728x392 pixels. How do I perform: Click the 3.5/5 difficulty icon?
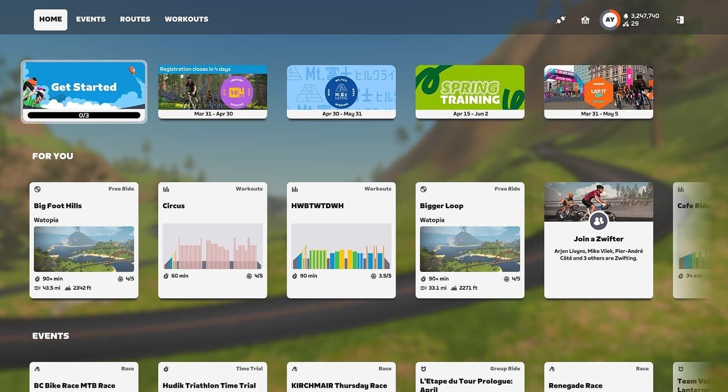point(373,276)
